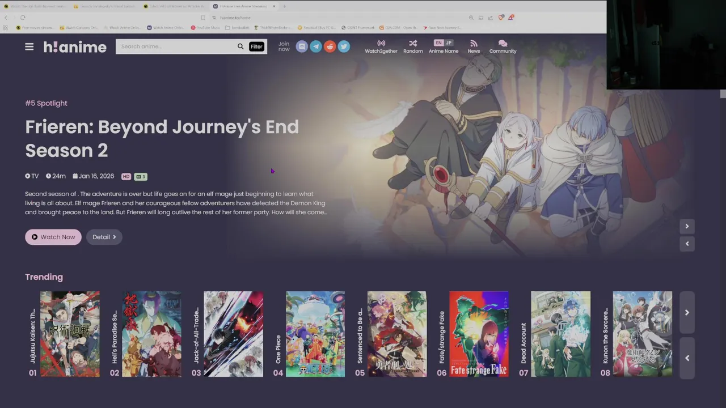Screen dimensions: 726x408
Task: Open Hell's Paradise trending poster
Action: [151, 334]
